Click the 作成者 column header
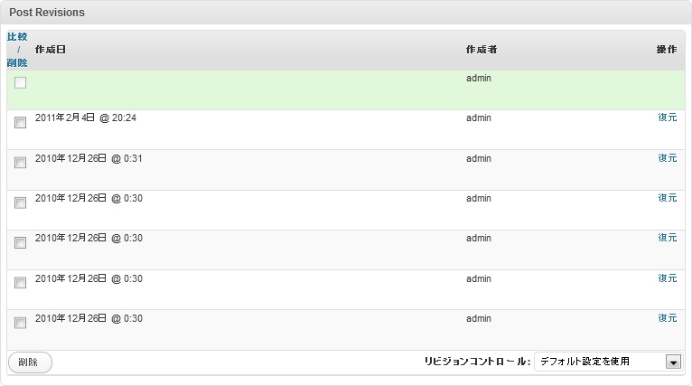Image resolution: width=692 pixels, height=386 pixels. click(481, 49)
